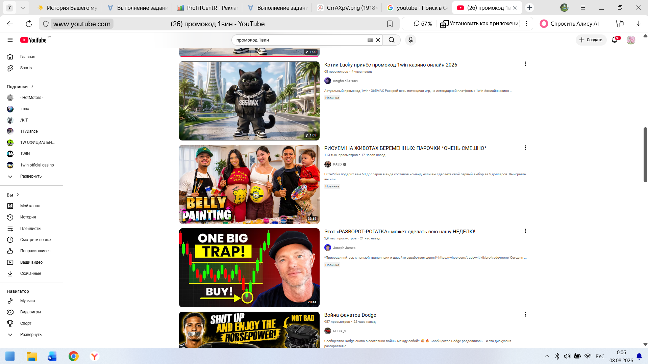Open Плейлисты in the sidebar
Viewport: 648px width, 364px height.
coord(31,229)
